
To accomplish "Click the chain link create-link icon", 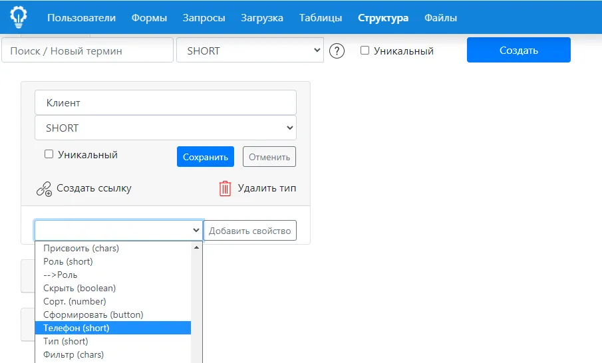I will point(44,189).
